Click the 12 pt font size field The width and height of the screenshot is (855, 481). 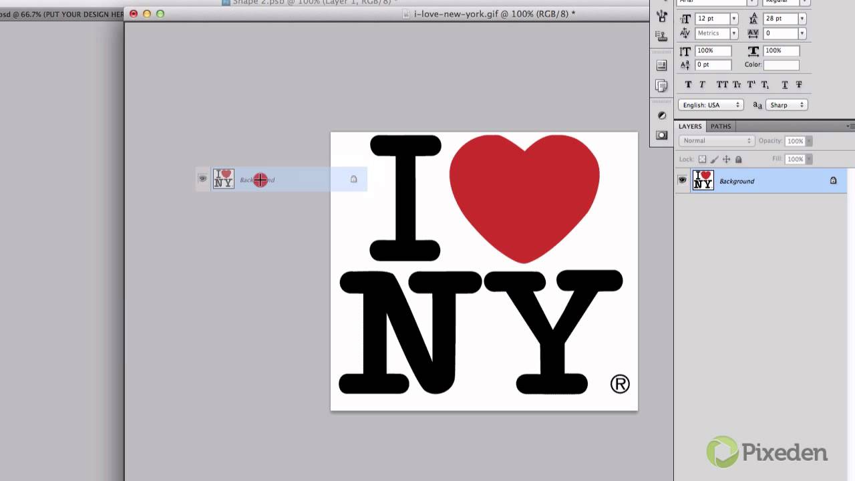tap(712, 19)
